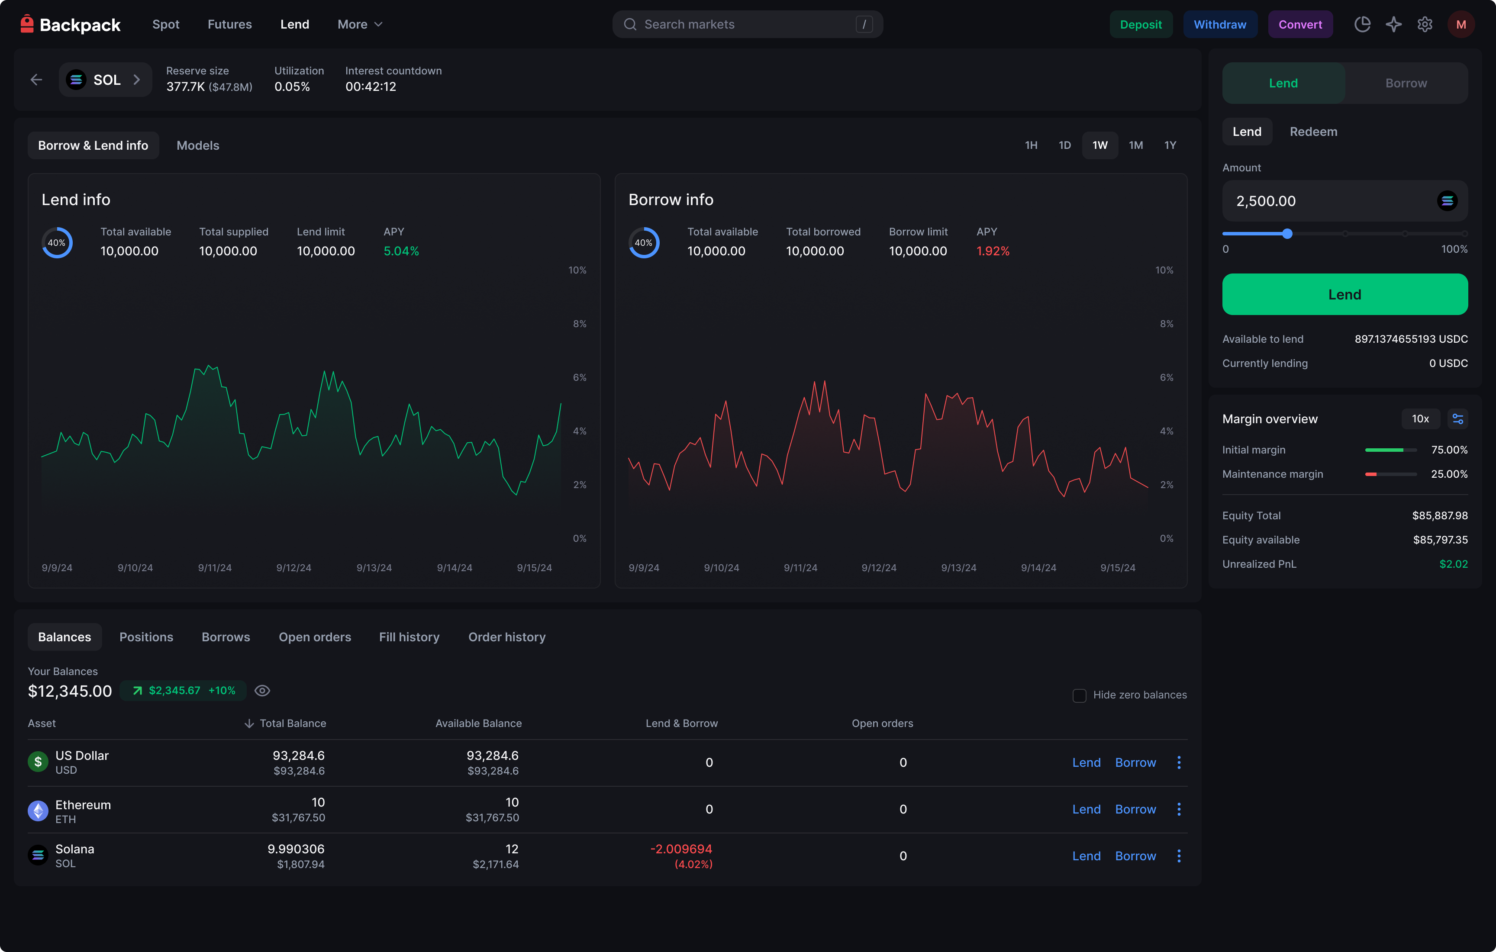Open the 10x leverage selector
The image size is (1496, 952).
pyautogui.click(x=1420, y=419)
